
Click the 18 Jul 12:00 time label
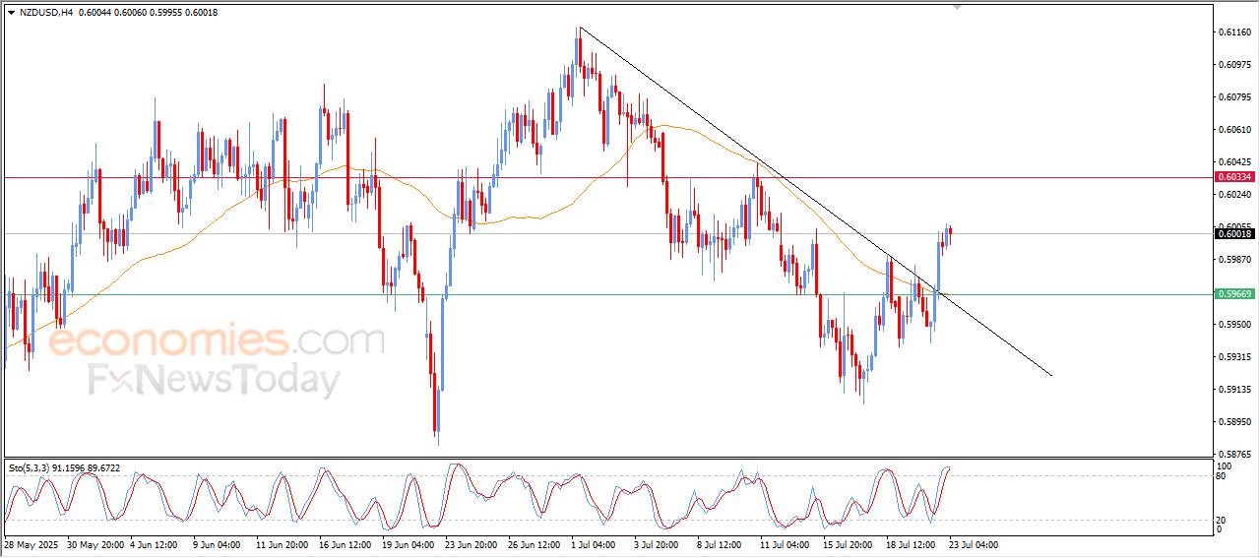coord(911,544)
